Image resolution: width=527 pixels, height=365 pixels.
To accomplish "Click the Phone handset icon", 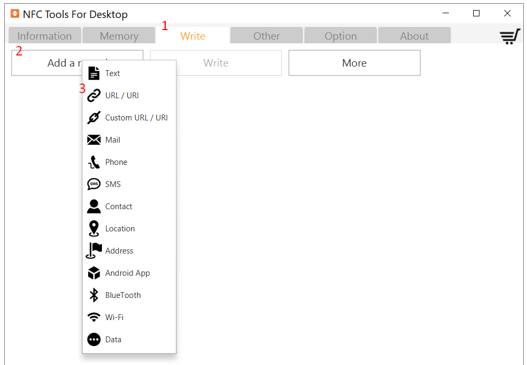I will [x=94, y=162].
